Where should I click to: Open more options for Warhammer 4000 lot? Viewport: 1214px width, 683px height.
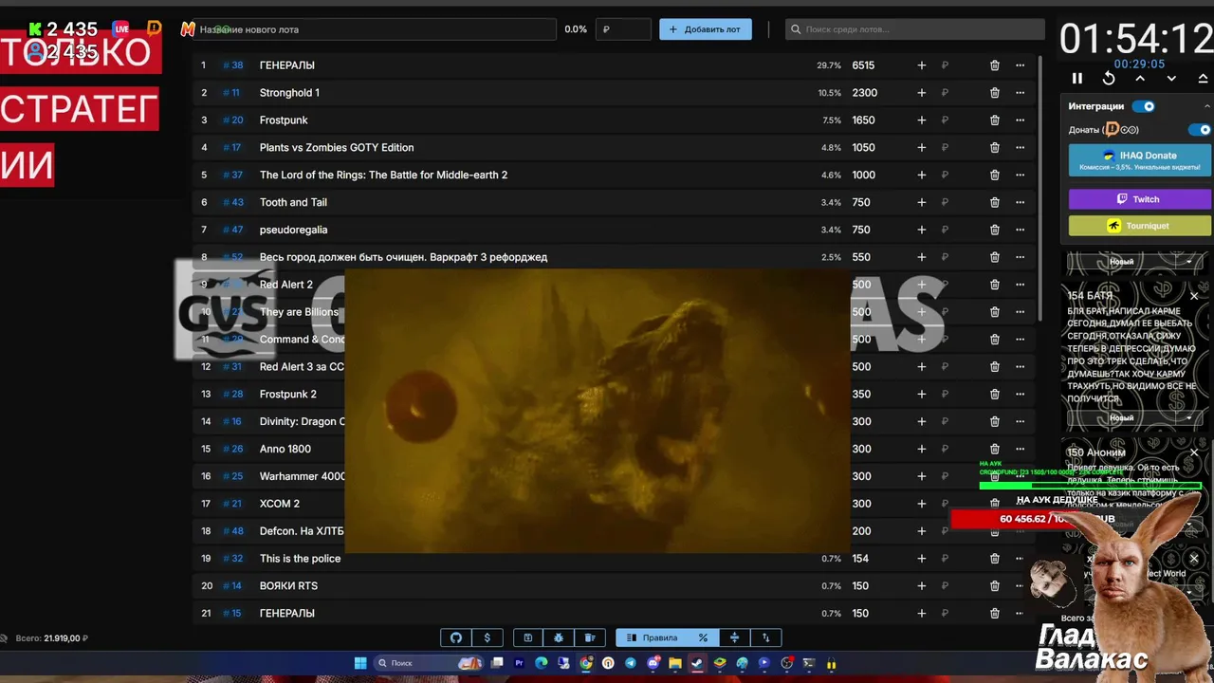point(1020,476)
